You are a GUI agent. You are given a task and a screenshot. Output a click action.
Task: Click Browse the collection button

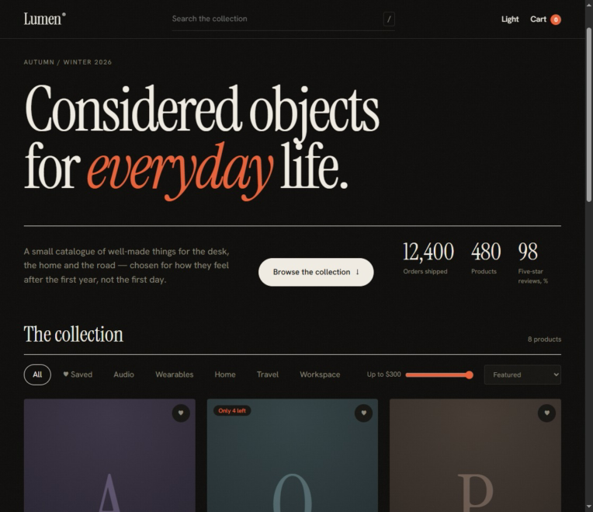tap(316, 272)
